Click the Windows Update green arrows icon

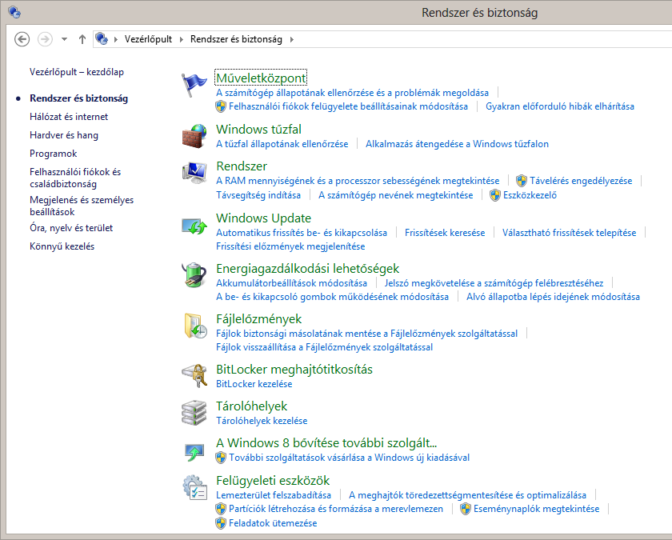click(x=194, y=225)
